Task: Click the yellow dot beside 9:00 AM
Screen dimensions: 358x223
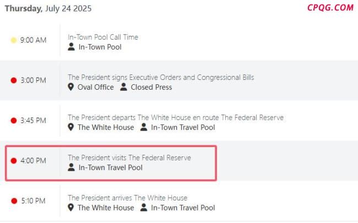Action: click(13, 40)
